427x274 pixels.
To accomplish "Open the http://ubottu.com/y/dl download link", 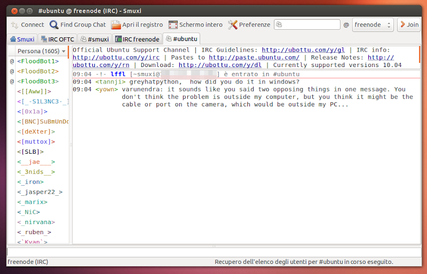I will point(220,65).
